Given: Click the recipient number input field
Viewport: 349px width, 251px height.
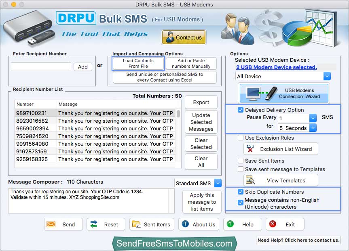Looking at the screenshot, I should pyautogui.click(x=41, y=67).
